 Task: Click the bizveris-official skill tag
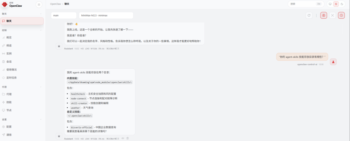[x=81, y=127]
